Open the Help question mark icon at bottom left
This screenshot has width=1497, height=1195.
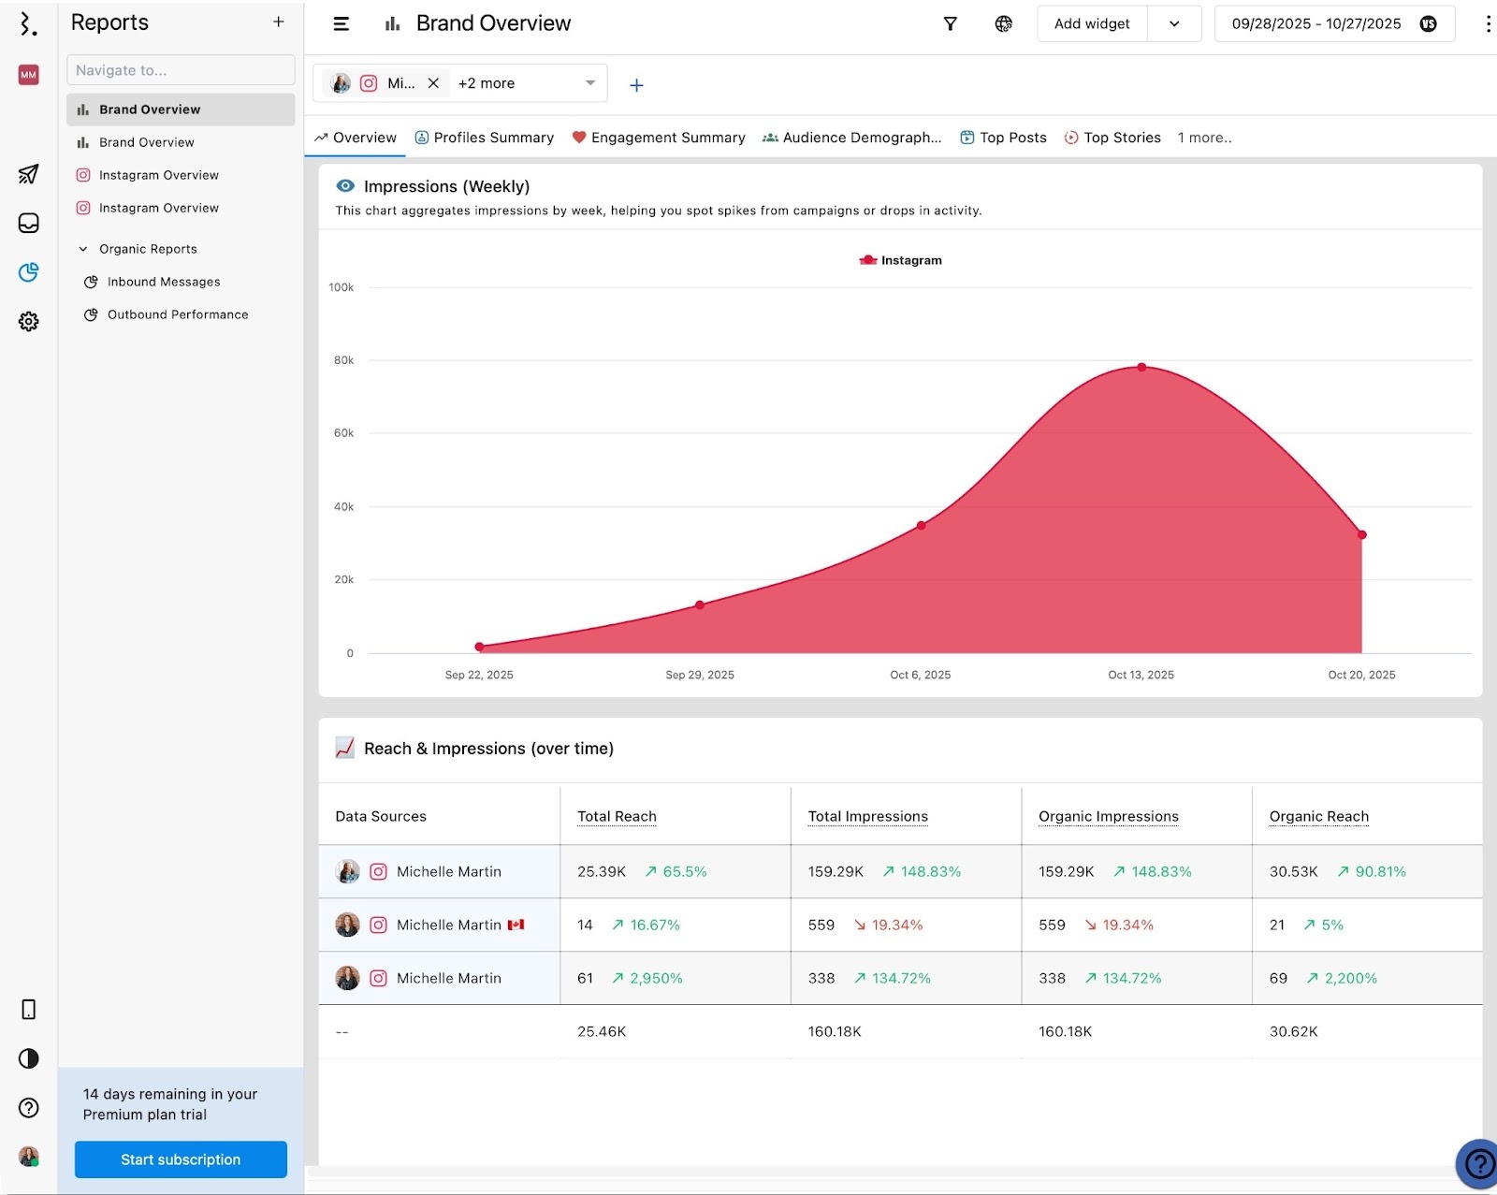tap(28, 1108)
